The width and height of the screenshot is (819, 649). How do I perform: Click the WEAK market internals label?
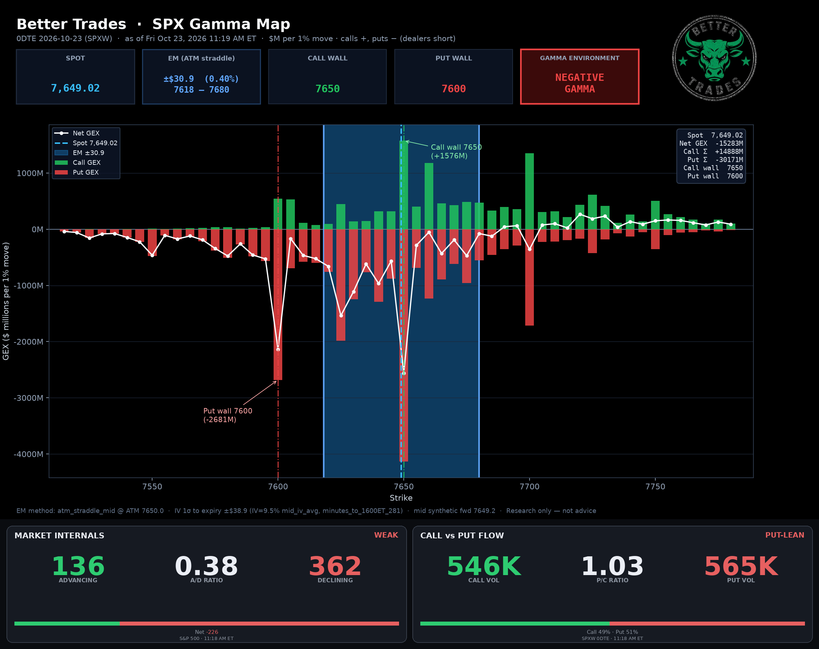[x=386, y=535]
